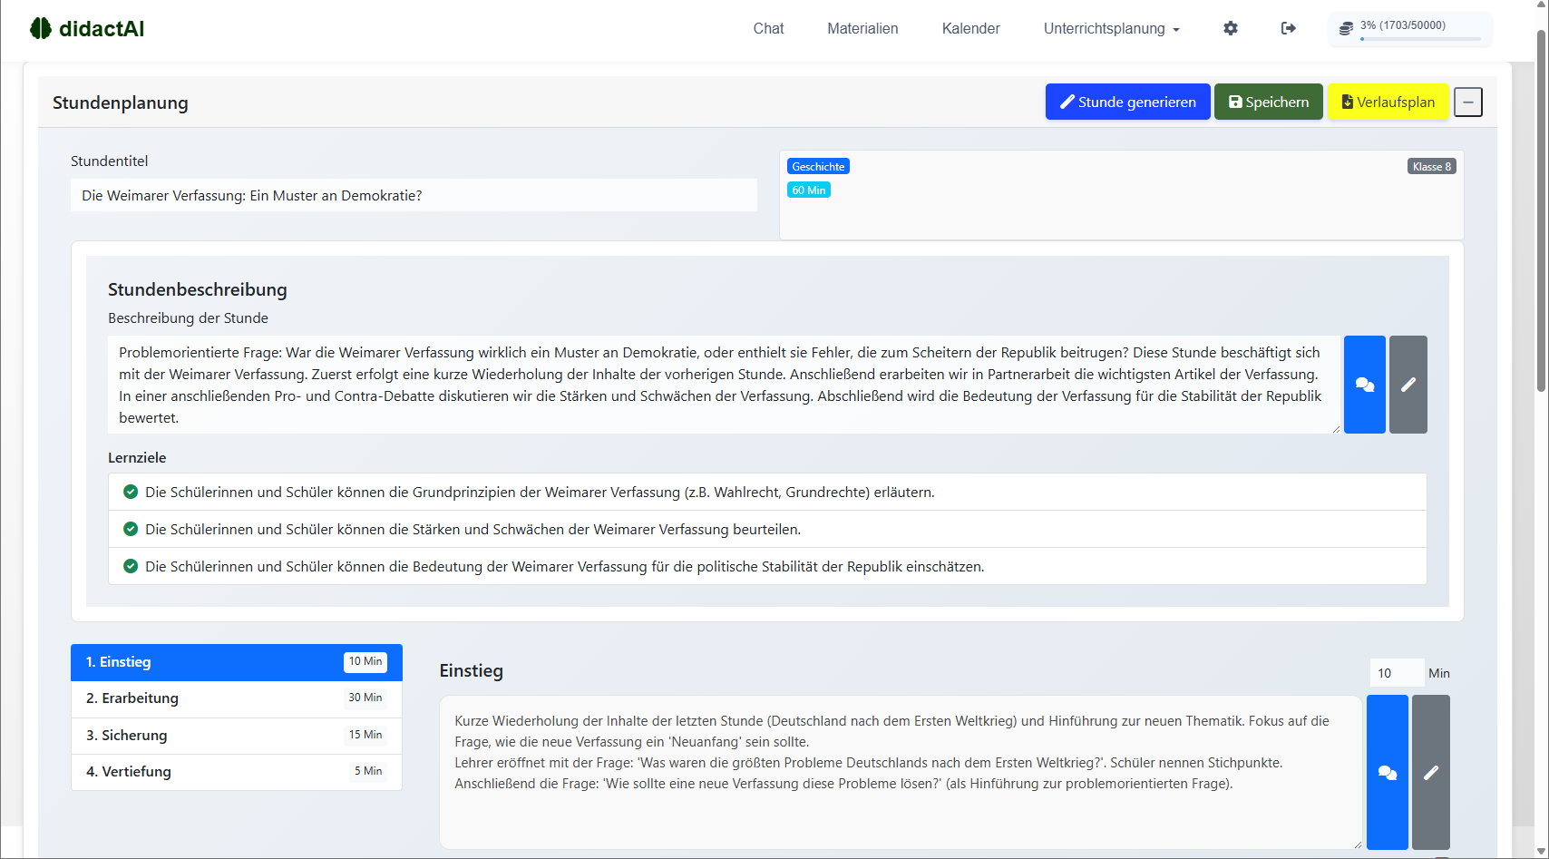Click the Stundenplanung panel title
Viewport: 1549px width, 859px height.
[121, 102]
